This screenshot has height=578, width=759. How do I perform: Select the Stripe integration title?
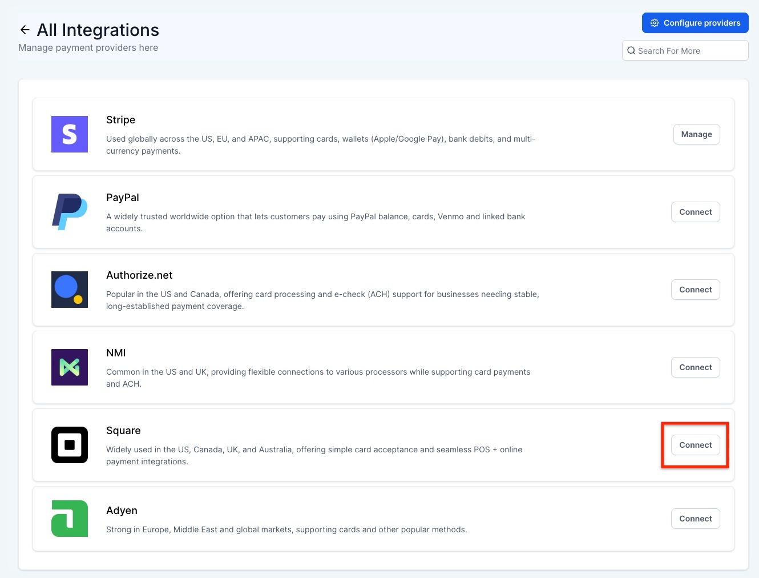(x=120, y=120)
